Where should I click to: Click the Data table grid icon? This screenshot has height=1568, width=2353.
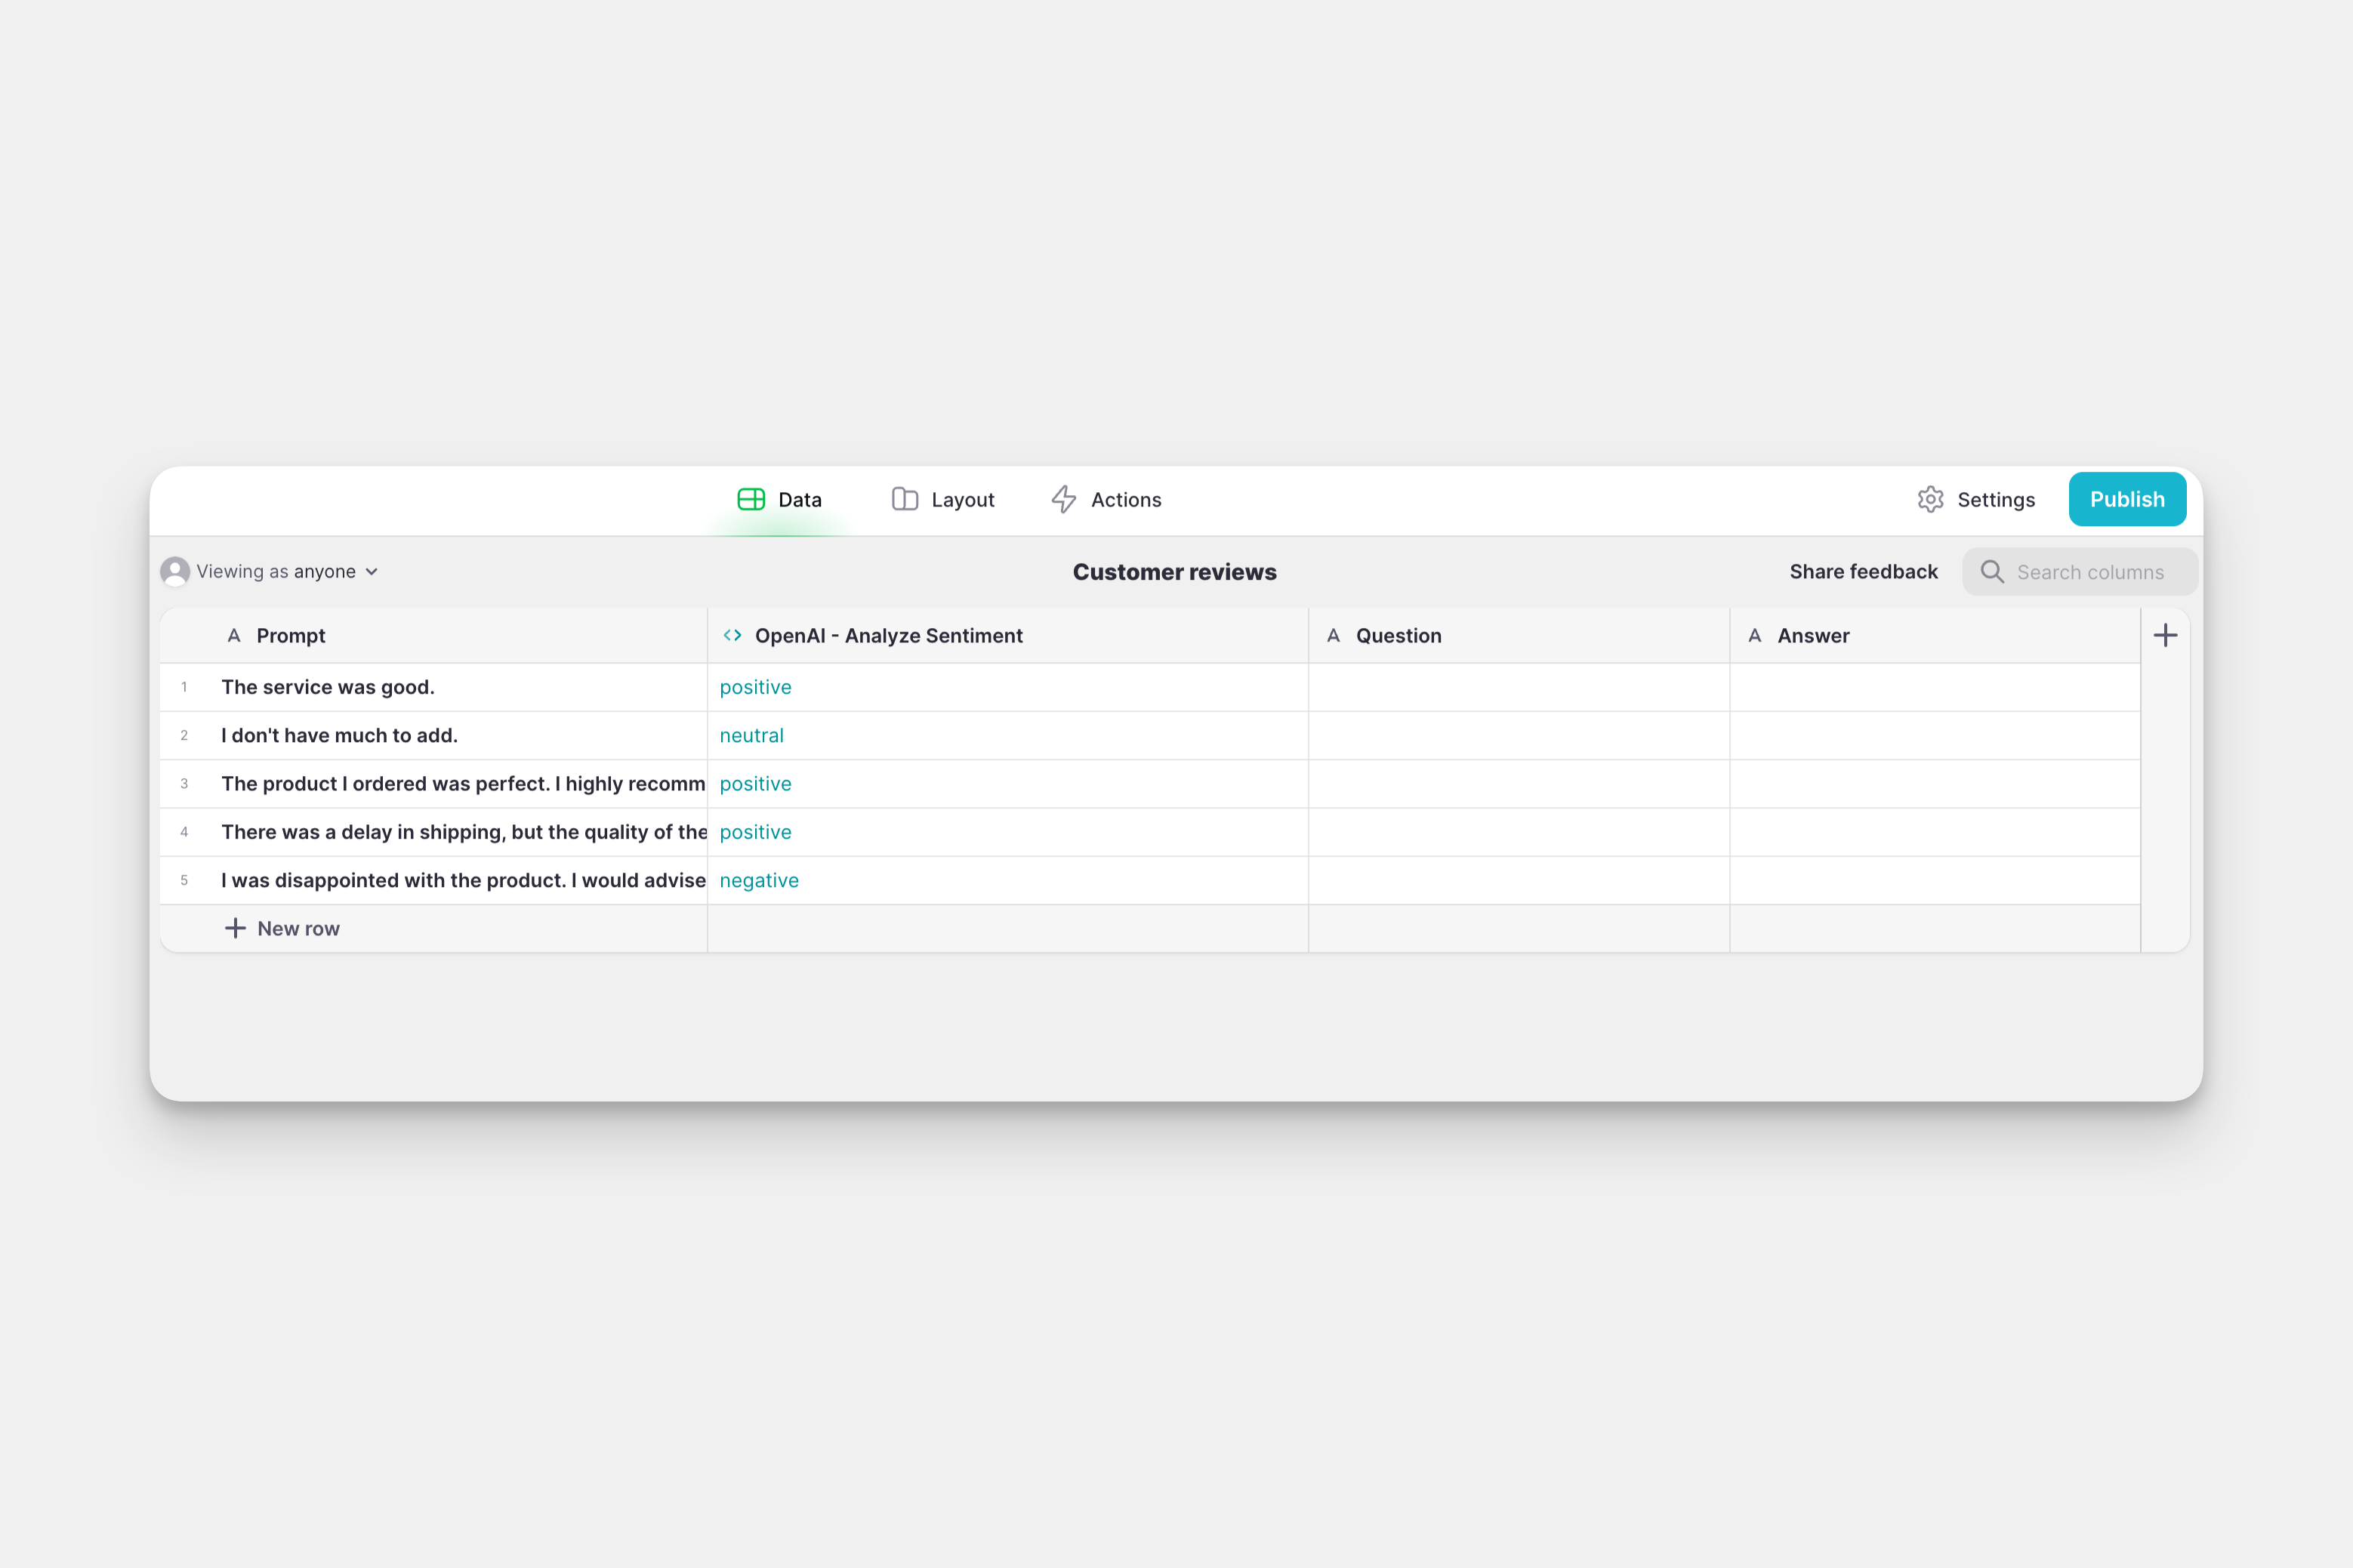pos(751,499)
